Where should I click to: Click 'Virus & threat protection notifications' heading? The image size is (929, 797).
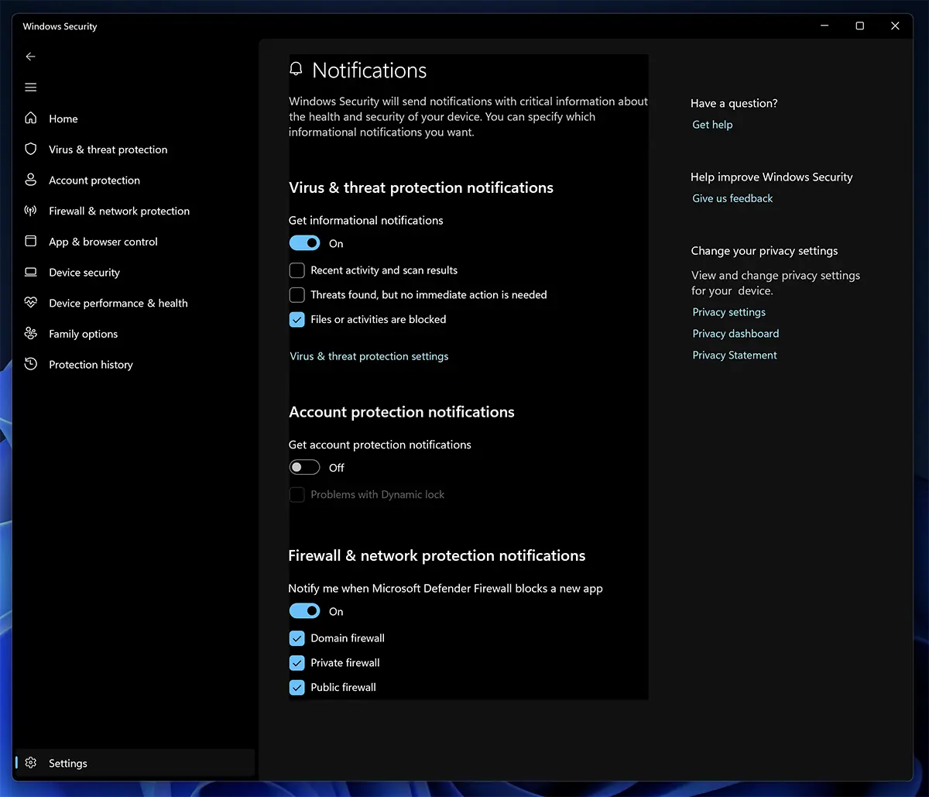pos(421,187)
